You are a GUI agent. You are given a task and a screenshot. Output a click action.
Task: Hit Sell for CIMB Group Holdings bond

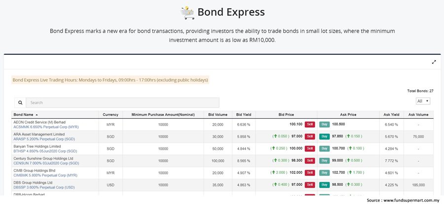point(309,172)
